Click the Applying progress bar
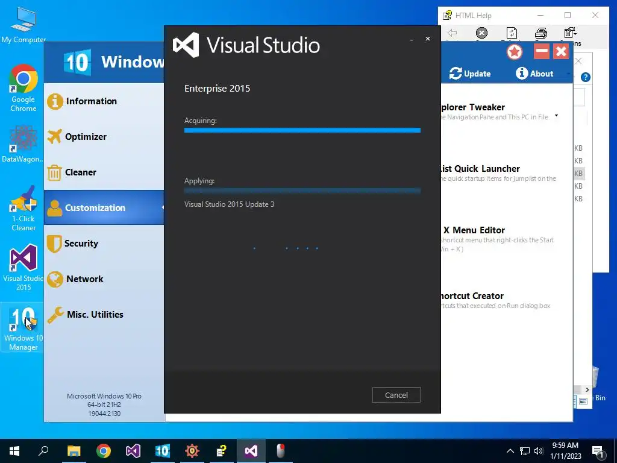The height and width of the screenshot is (463, 617). 302,191
